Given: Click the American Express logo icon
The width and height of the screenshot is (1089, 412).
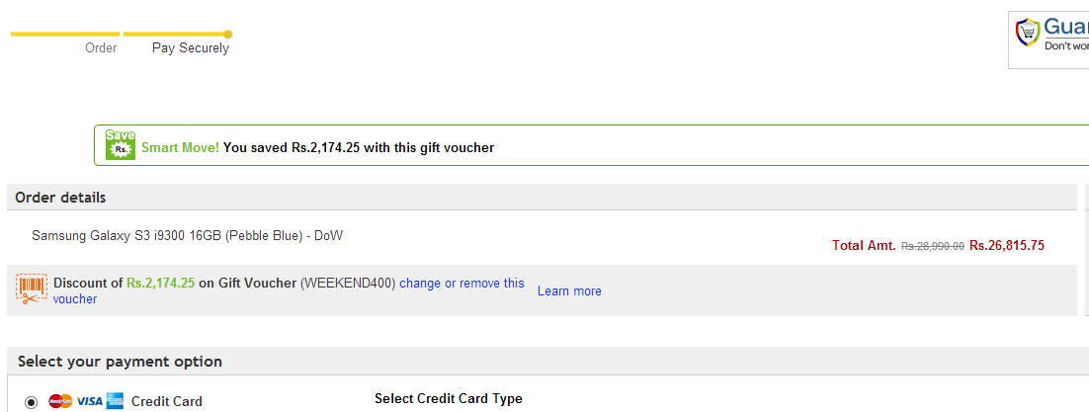Looking at the screenshot, I should (115, 401).
